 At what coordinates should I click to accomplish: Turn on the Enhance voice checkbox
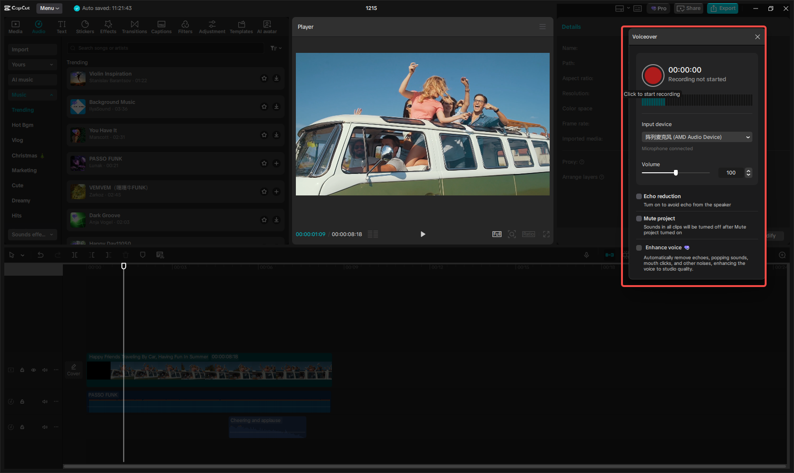(x=639, y=248)
